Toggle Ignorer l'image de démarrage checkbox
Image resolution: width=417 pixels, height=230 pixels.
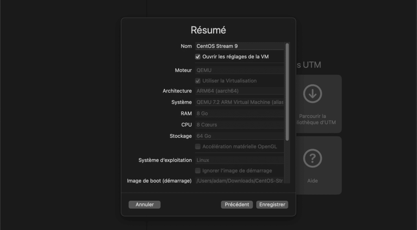(198, 171)
